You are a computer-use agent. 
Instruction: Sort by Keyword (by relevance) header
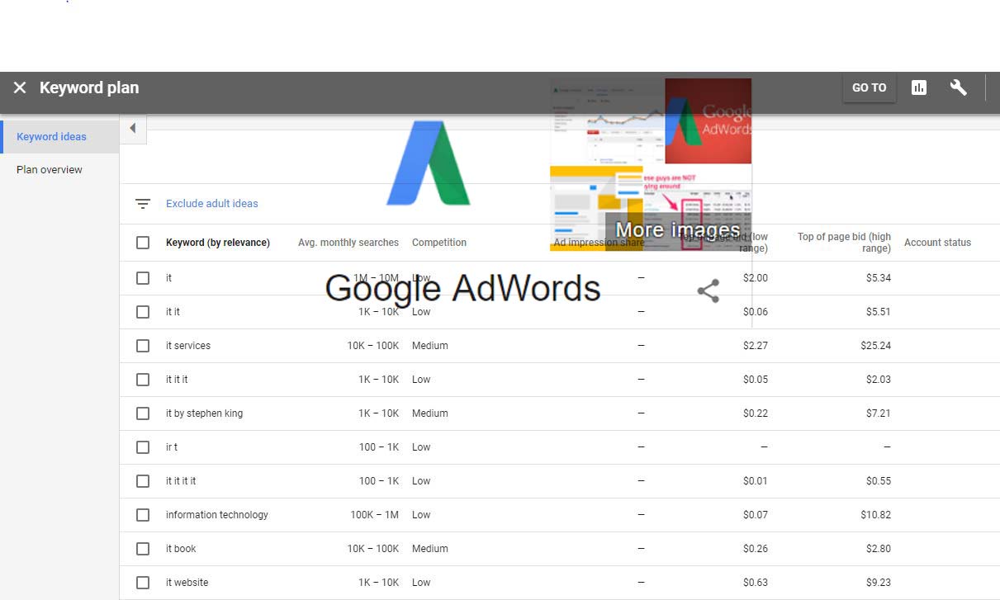[218, 242]
